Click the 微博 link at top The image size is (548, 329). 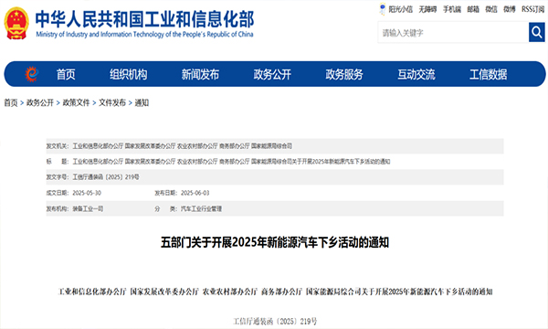coord(510,9)
